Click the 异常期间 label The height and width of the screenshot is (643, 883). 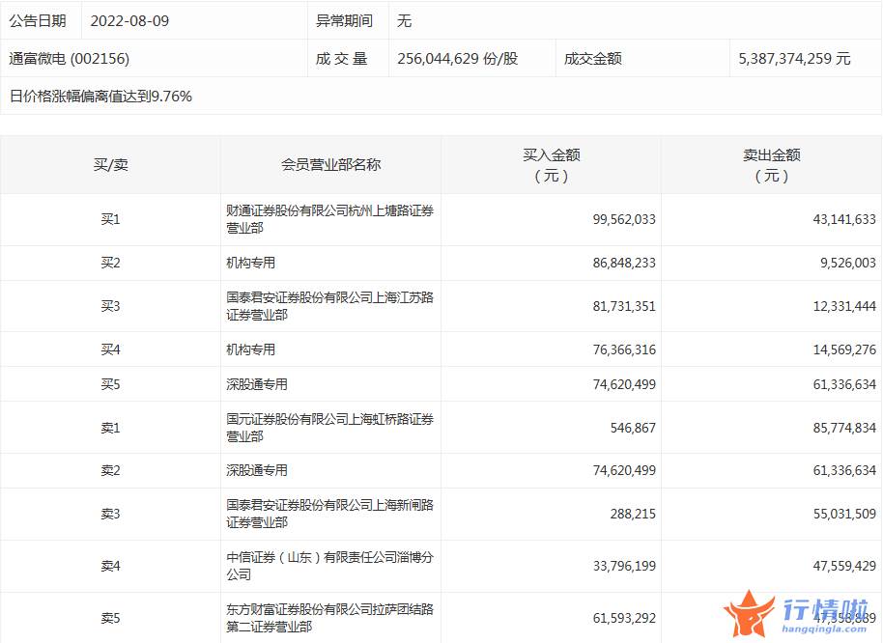(x=344, y=21)
